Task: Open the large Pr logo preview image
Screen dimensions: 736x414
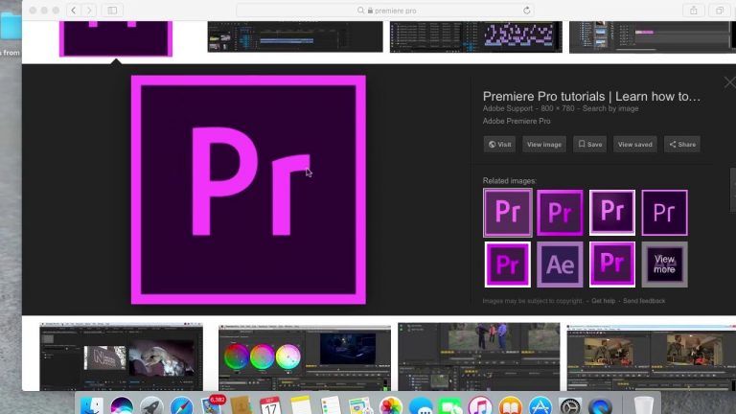Action: (248, 190)
